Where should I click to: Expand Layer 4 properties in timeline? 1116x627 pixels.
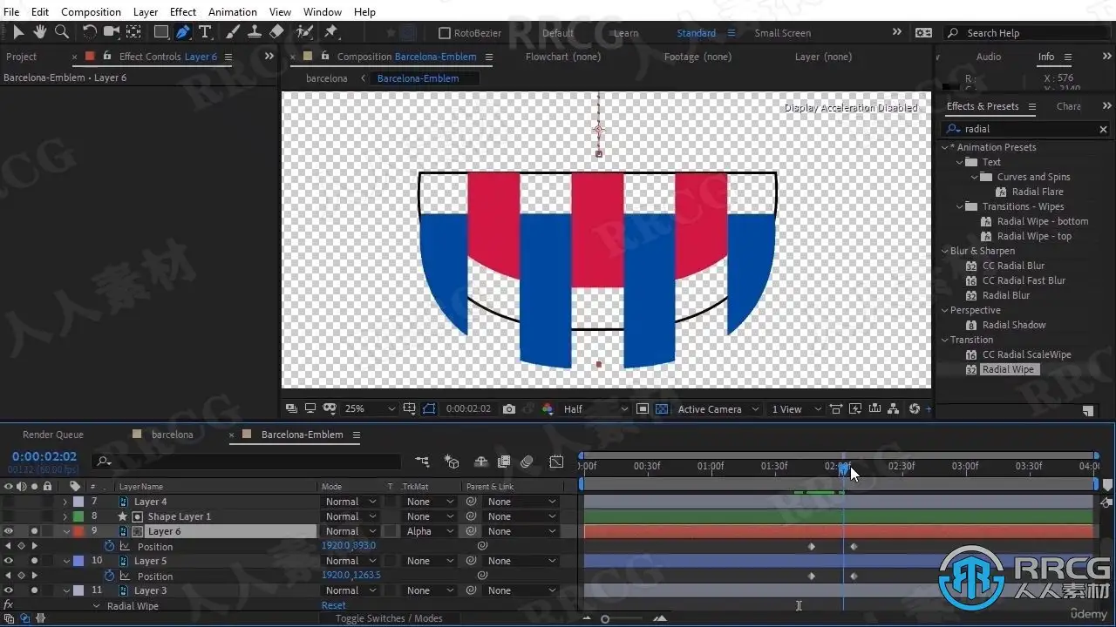(x=65, y=502)
